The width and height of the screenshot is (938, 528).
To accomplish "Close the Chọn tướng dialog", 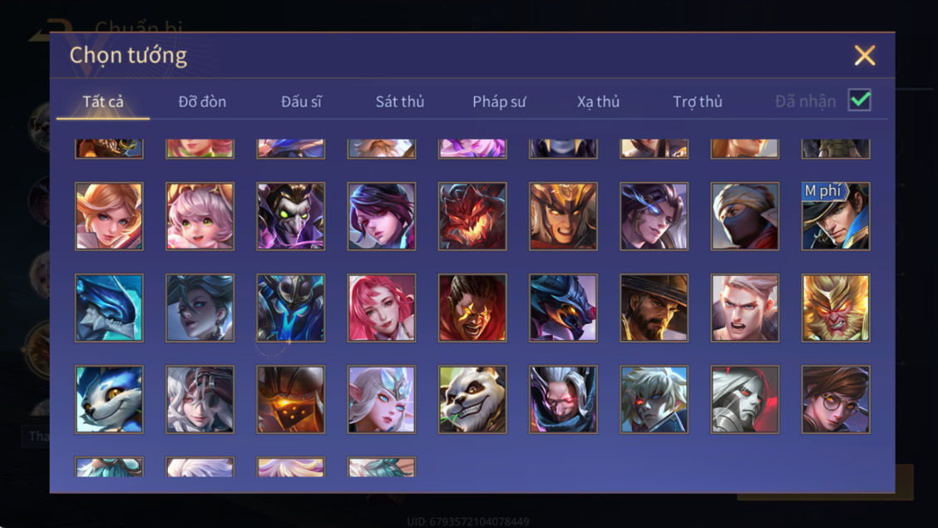I will [865, 55].
